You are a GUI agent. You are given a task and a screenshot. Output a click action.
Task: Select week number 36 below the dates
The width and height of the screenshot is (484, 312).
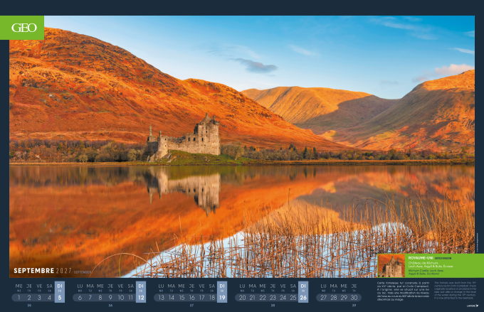pos(110,306)
